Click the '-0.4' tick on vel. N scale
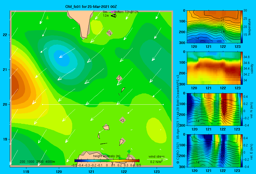The width and height of the screenshot is (256, 174). [246, 125]
